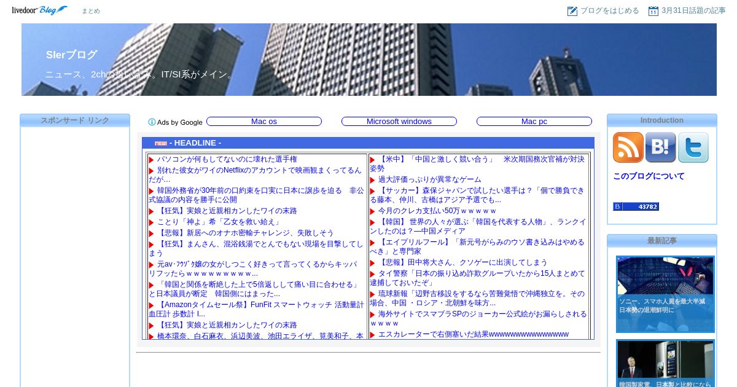Click the calendar icon near 3月31日話題の記事

653,11
